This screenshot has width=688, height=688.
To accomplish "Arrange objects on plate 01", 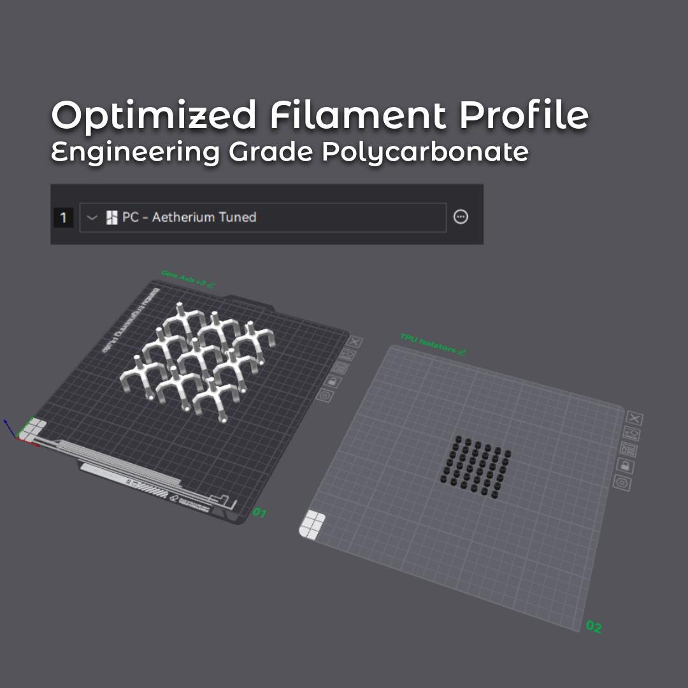I will (340, 368).
